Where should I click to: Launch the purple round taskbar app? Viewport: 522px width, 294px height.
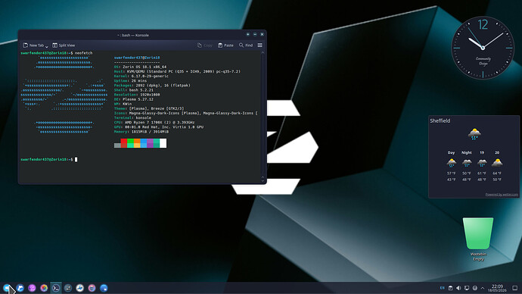pos(32,288)
